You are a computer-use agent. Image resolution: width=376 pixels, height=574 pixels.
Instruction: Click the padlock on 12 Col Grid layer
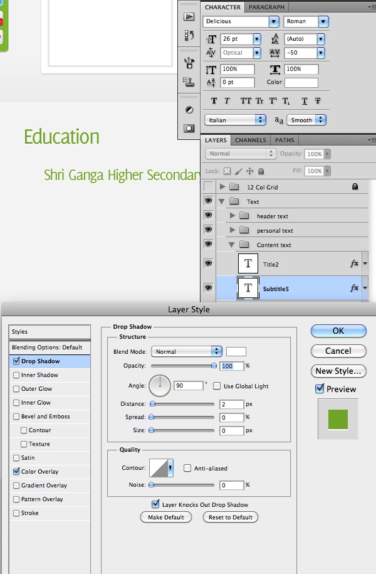pyautogui.click(x=355, y=186)
